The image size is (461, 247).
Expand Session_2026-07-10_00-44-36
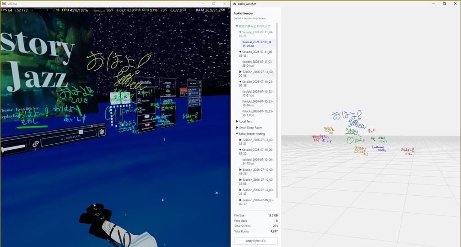tap(256, 171)
